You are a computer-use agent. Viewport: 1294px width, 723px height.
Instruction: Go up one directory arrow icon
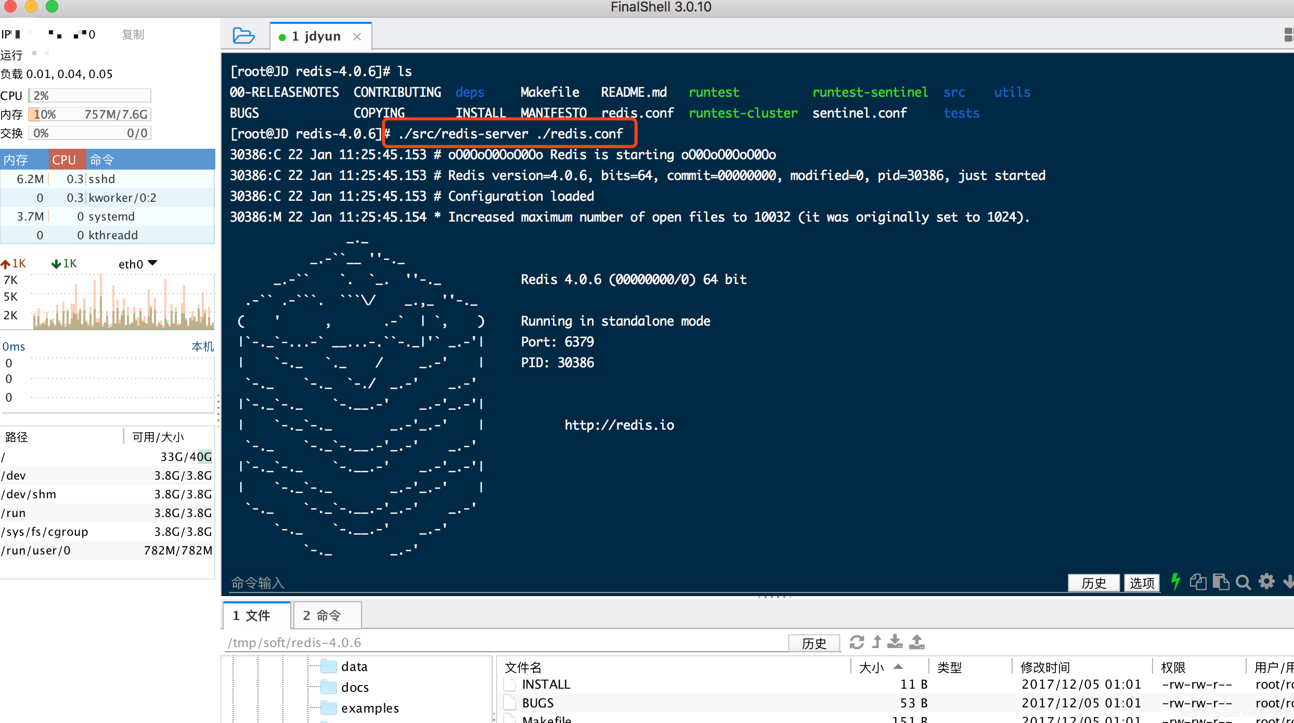(876, 642)
